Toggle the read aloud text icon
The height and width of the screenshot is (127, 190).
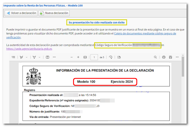click(47, 57)
